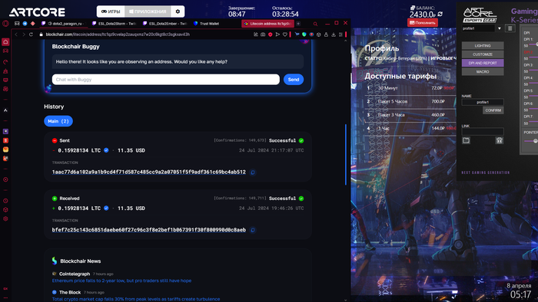Switch to the Trust Wallet tab
Viewport: 538px width, 302px height.
(207, 24)
